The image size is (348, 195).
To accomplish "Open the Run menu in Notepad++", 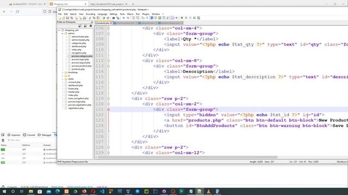I will point(138,14).
